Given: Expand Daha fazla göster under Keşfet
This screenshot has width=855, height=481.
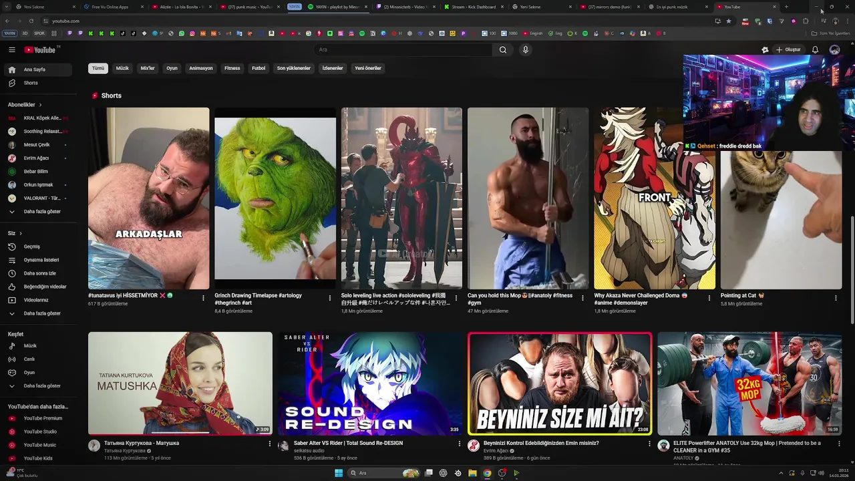Looking at the screenshot, I should coord(37,386).
